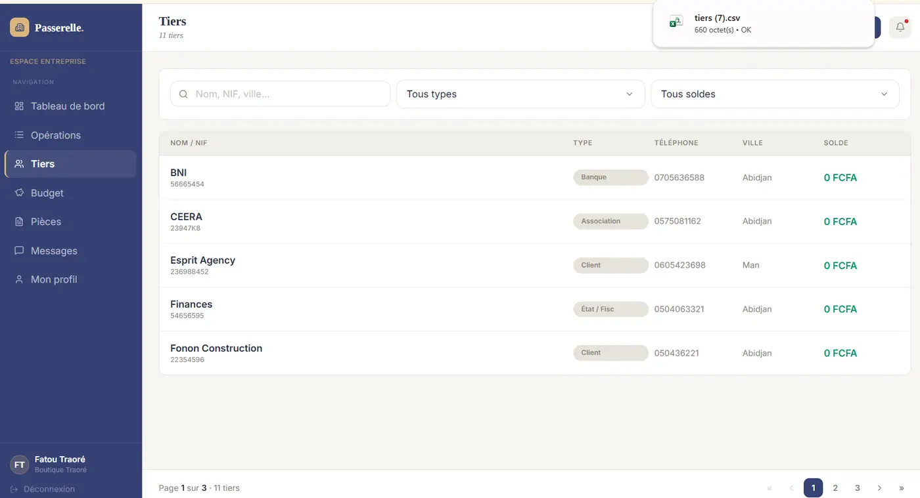Select the BNI tier name

pos(179,173)
